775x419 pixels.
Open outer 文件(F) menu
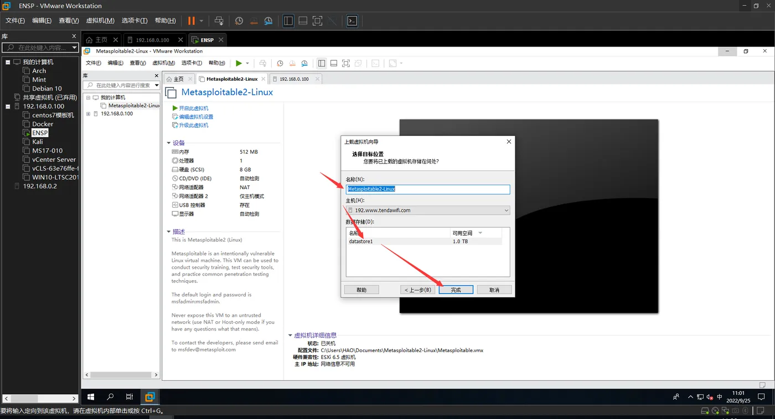(x=15, y=21)
